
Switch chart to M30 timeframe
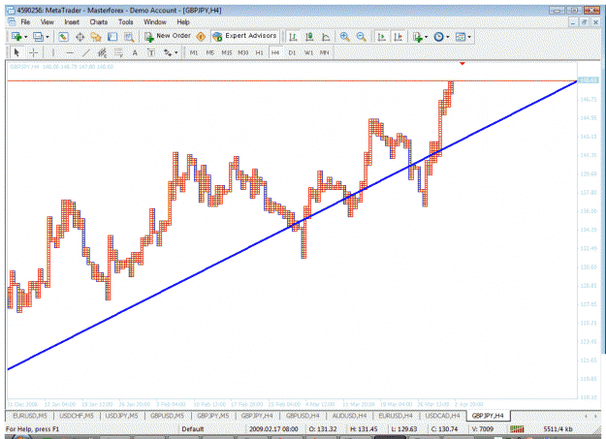point(243,52)
